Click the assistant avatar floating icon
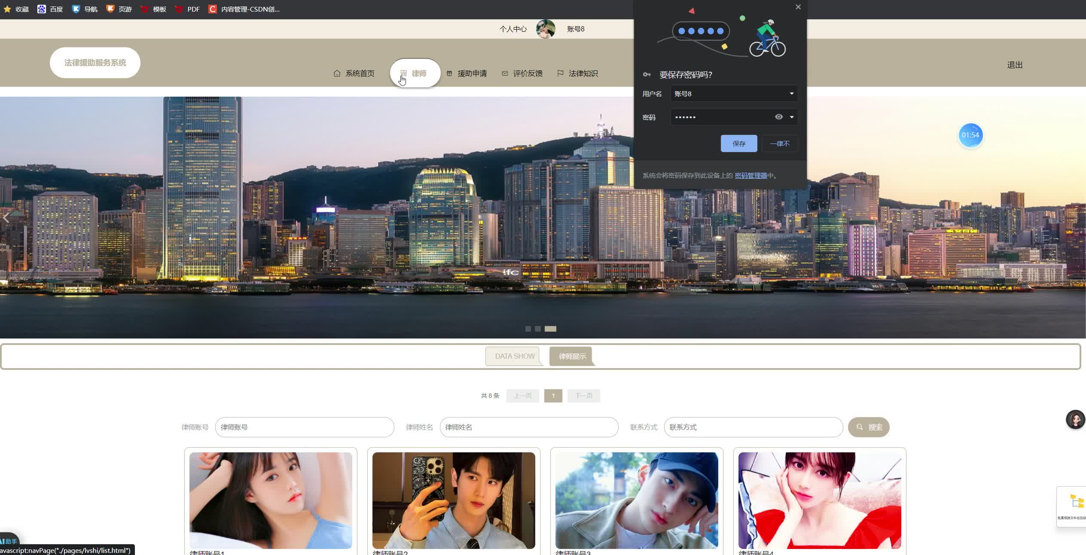1086x555 pixels. 1075,420
